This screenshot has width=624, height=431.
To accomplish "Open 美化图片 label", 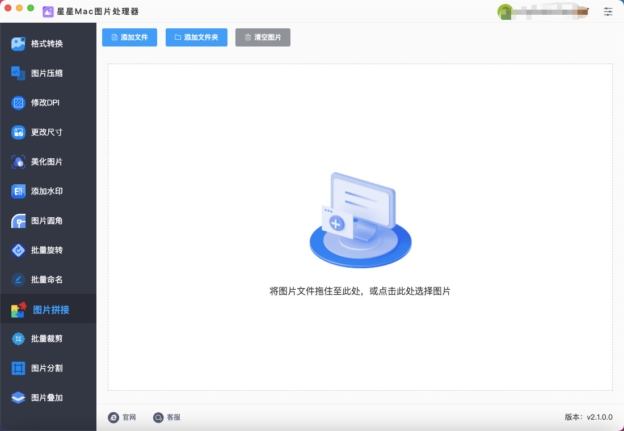I will (47, 162).
